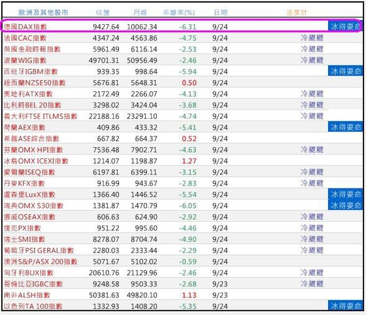Click the 1.27 deviation value for Iceland
The width and height of the screenshot is (366, 315).
[x=189, y=161]
